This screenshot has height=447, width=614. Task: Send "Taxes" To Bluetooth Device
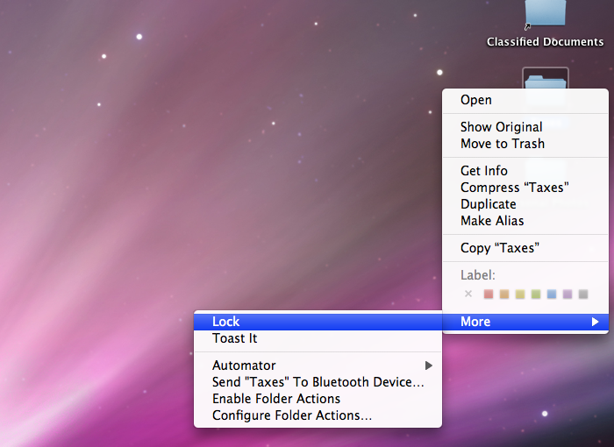(x=318, y=382)
